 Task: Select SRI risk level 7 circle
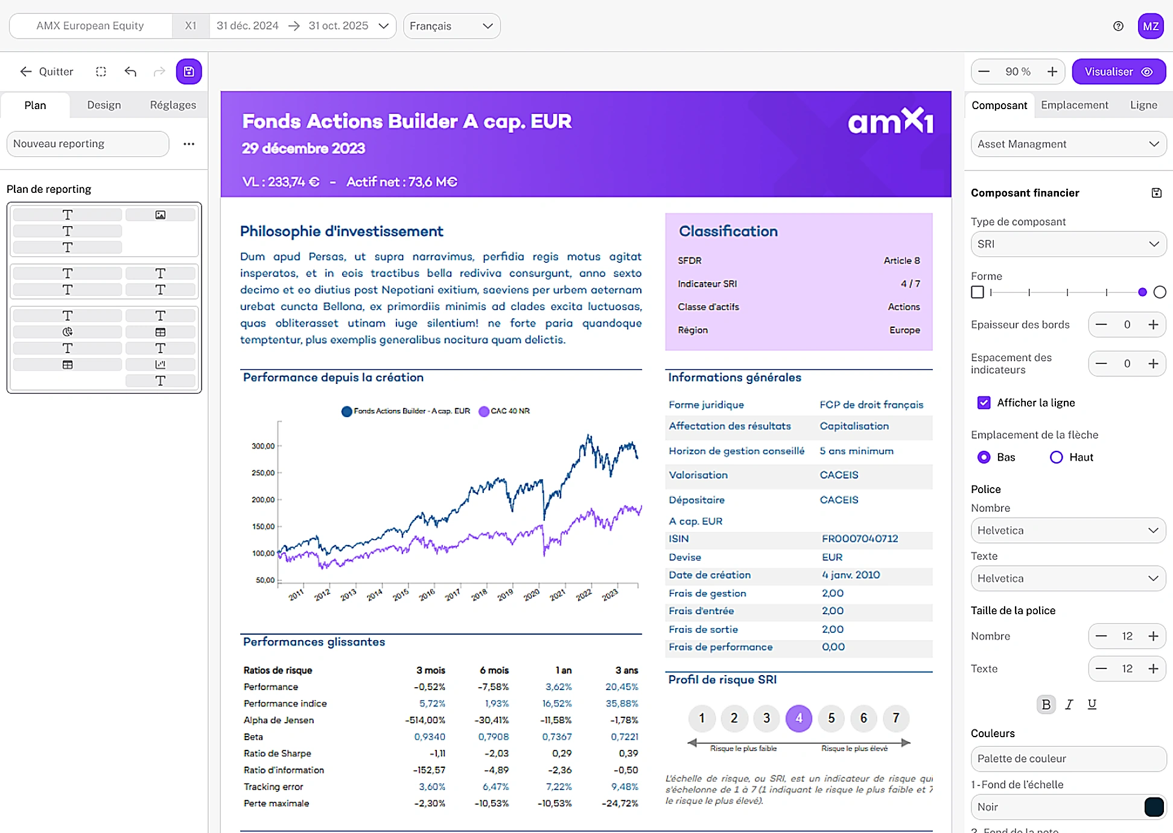point(896,718)
